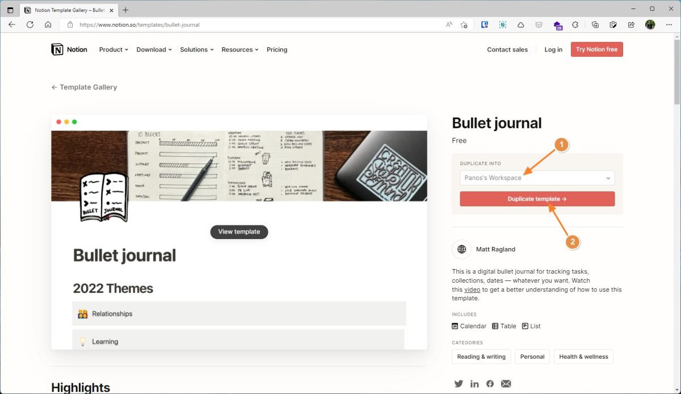Viewport: 681px width, 394px height.
Task: Open the Product menu
Action: point(113,49)
